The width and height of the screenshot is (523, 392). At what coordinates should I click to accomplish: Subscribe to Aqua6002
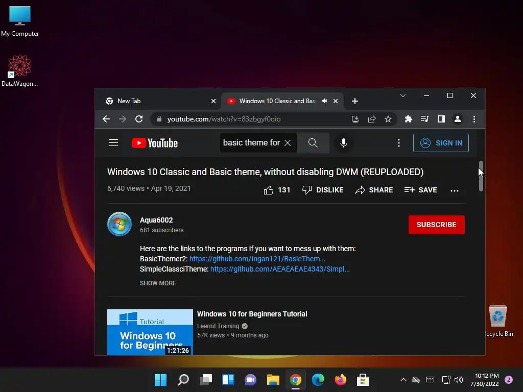pyautogui.click(x=436, y=225)
